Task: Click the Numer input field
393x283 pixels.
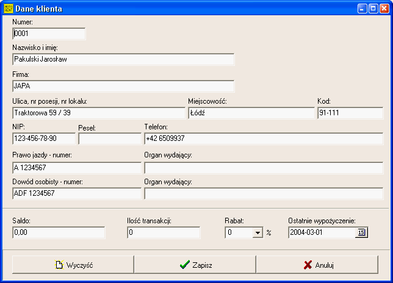Action: point(49,34)
